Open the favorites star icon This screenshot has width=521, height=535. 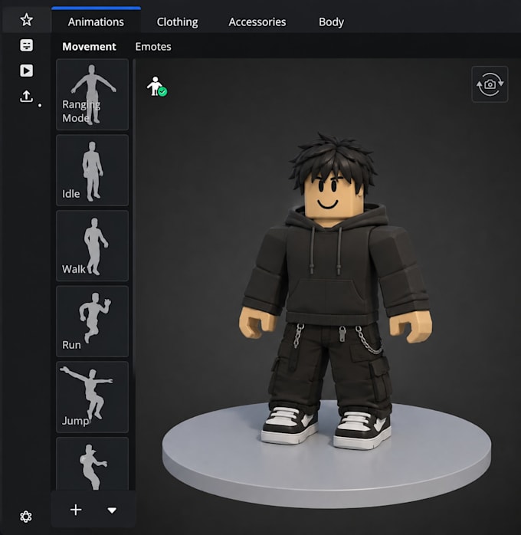[27, 20]
